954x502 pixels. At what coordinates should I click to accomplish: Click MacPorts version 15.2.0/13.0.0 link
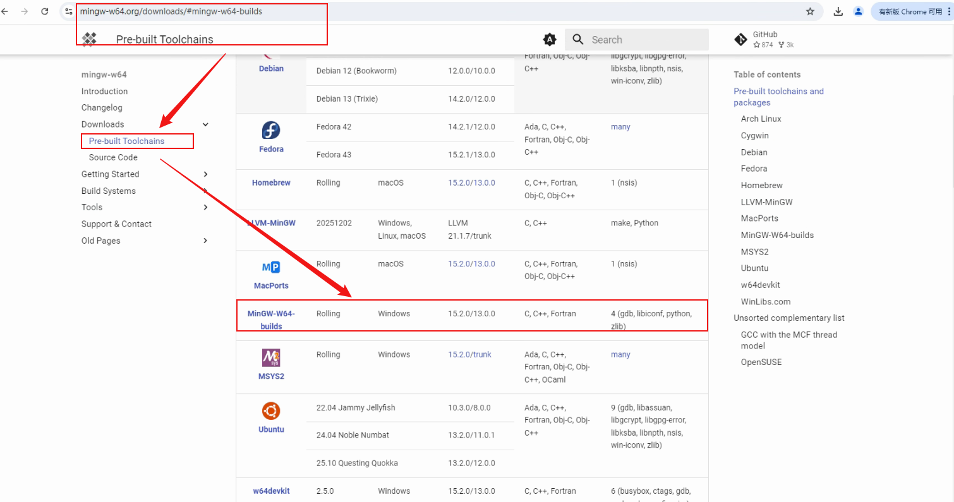click(x=471, y=264)
